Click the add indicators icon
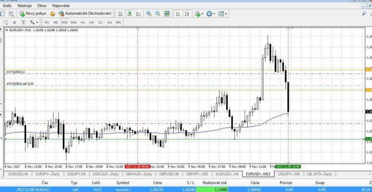Viewport: 372px width, 192px height. click(x=197, y=14)
